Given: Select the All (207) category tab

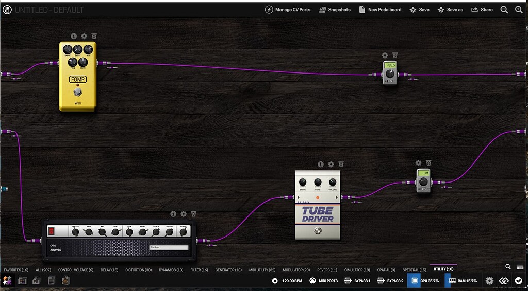Looking at the screenshot, I should [x=43, y=270].
